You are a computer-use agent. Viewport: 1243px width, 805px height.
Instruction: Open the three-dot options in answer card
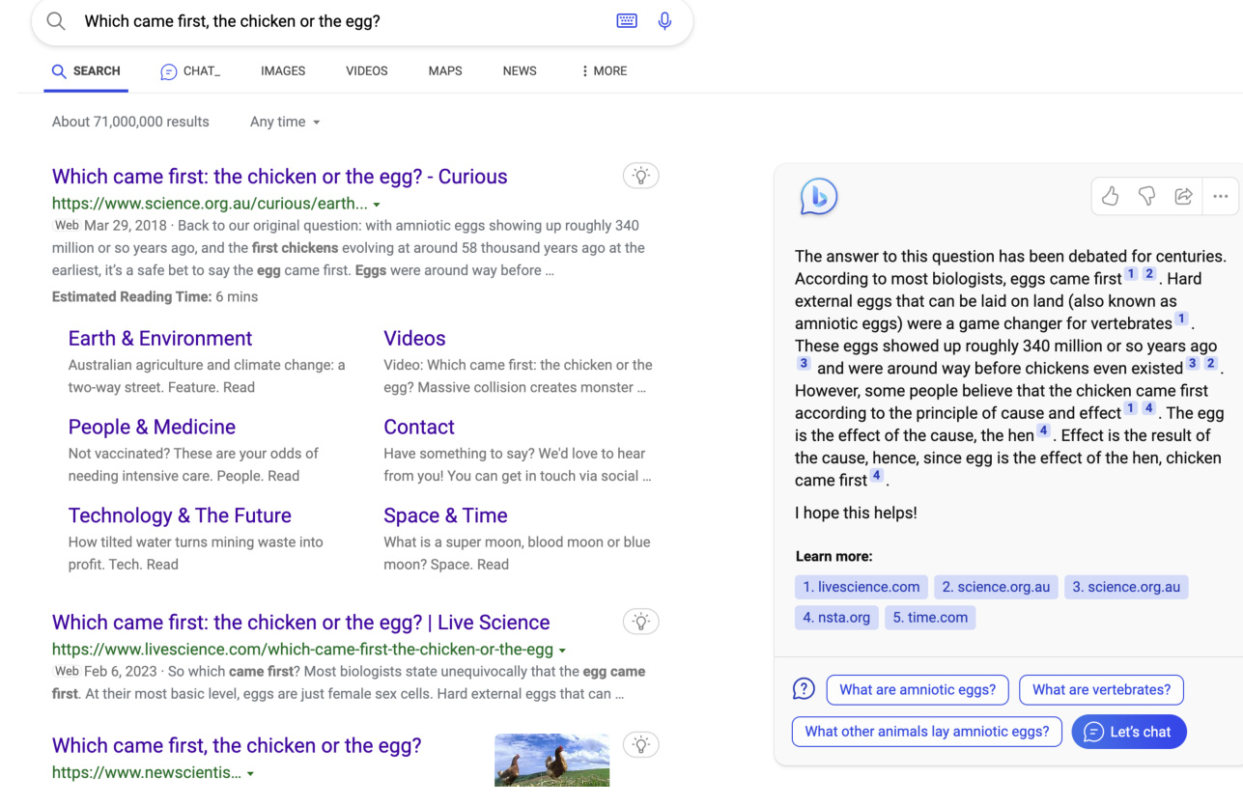(1221, 196)
